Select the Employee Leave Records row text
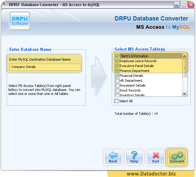 [x=138, y=61]
